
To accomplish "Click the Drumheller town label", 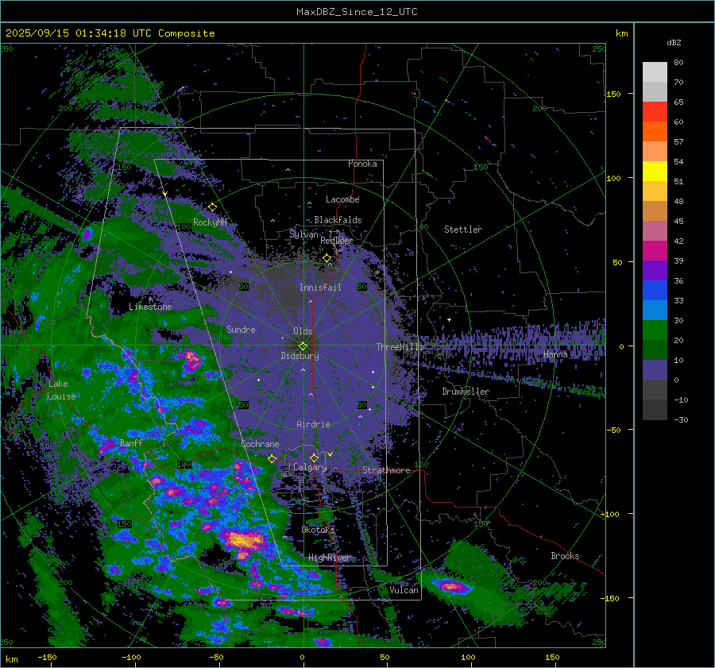I will [466, 392].
